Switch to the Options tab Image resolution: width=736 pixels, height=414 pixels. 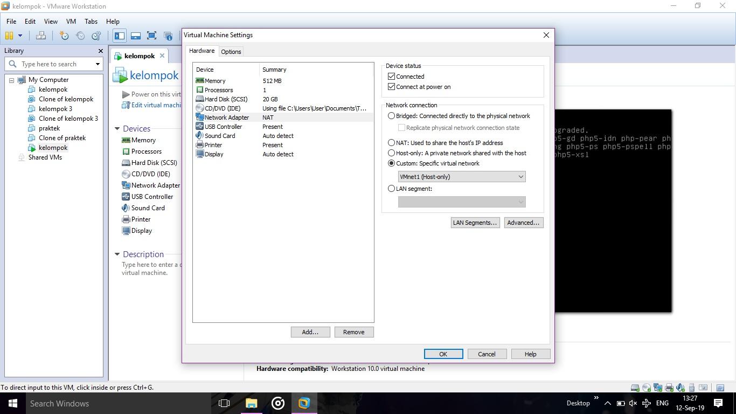coord(231,52)
